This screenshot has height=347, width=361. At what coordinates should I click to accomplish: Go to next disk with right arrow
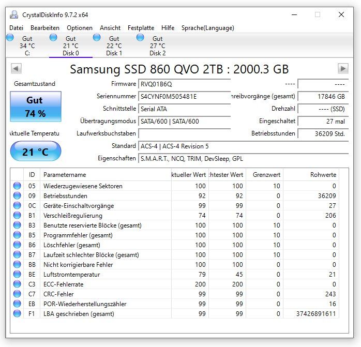(343, 69)
